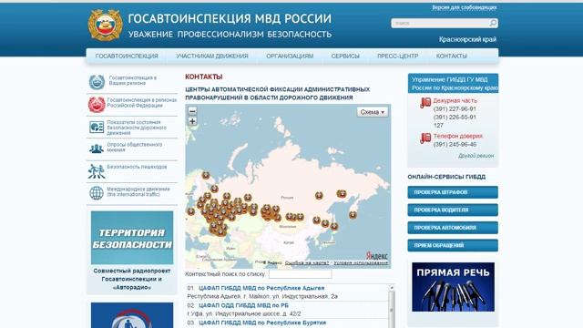Open 'Госавтоинспекция в Вашем регионе' icon
This screenshot has height=328, width=583.
[x=97, y=82]
